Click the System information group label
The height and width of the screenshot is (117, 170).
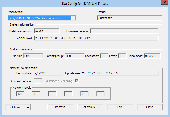click(x=22, y=24)
